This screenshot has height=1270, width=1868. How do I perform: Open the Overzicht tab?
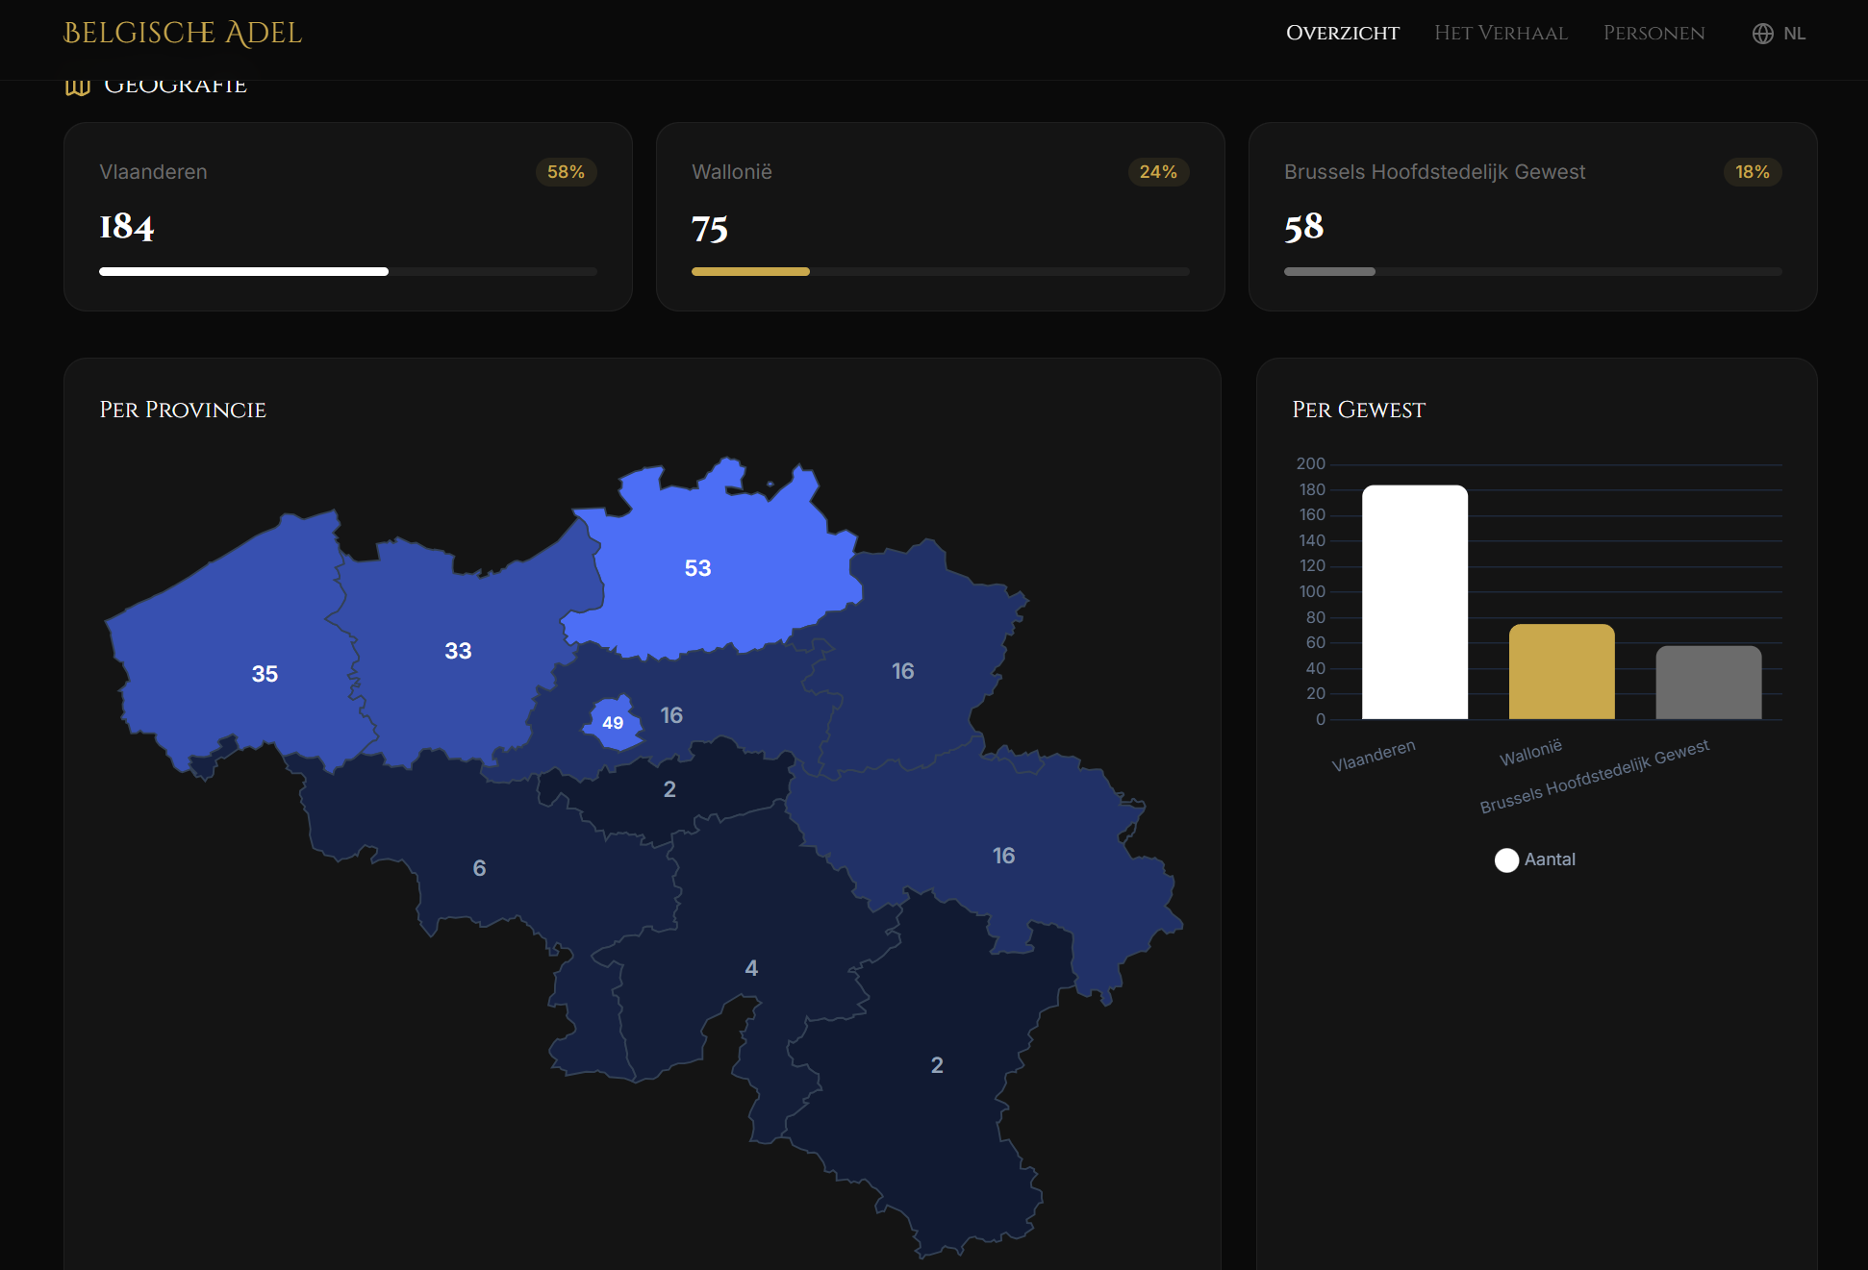[x=1342, y=34]
